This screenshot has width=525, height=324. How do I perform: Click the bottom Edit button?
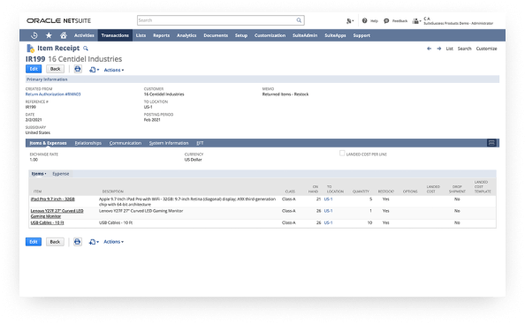34,242
